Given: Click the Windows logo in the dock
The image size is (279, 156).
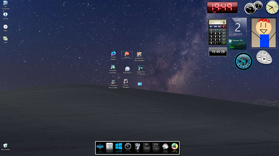Looking at the screenshot, I should click(119, 146).
